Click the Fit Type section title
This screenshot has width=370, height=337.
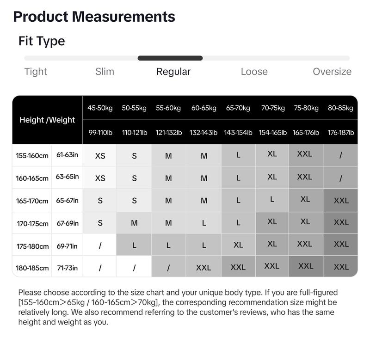click(42, 41)
